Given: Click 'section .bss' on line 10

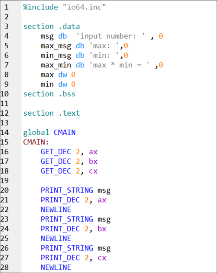Looking at the screenshot, I should point(50,94).
